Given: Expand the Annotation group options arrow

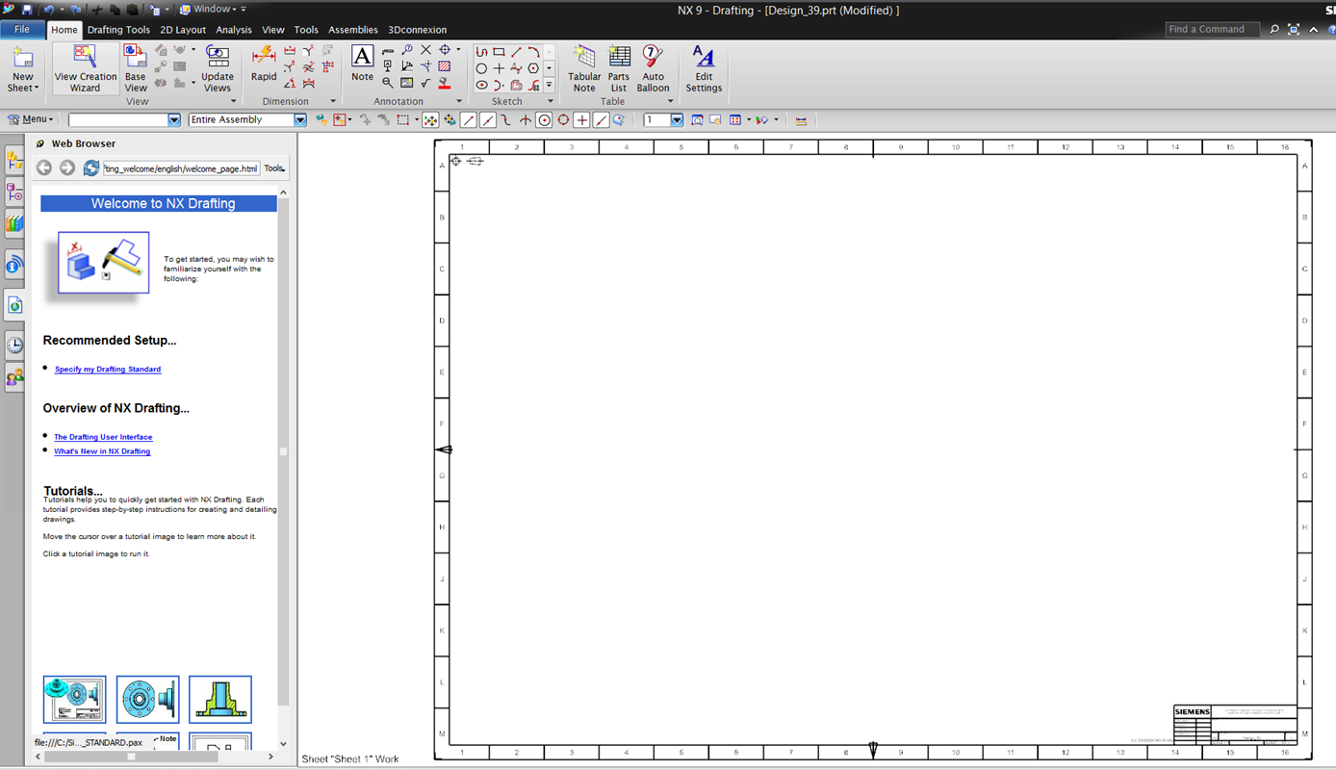Looking at the screenshot, I should tap(459, 101).
